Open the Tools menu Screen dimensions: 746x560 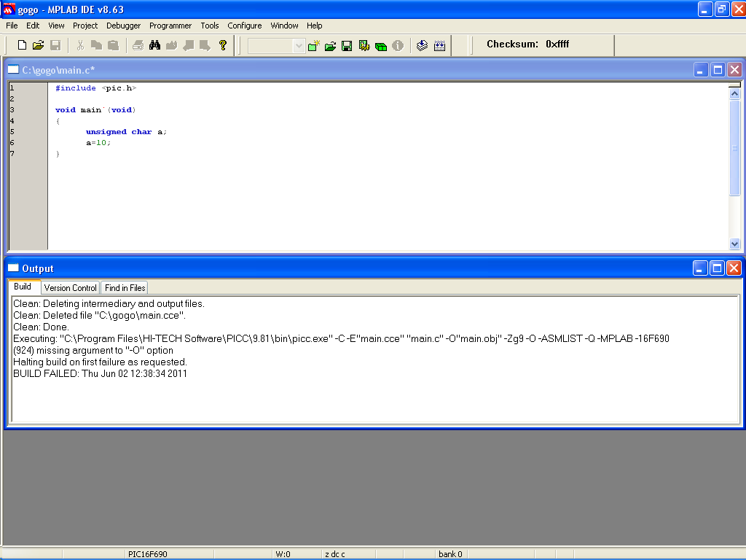click(x=209, y=26)
